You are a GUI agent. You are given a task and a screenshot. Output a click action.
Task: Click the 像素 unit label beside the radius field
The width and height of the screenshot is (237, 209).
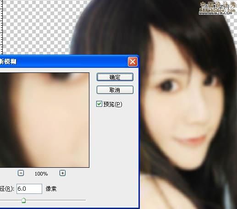pyautogui.click(x=51, y=189)
